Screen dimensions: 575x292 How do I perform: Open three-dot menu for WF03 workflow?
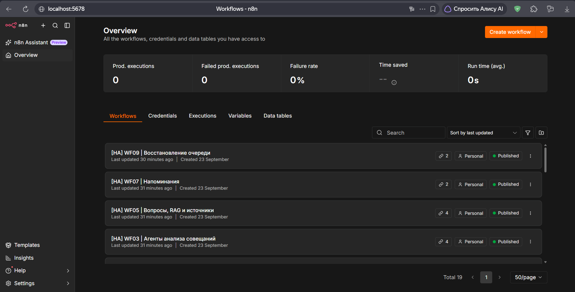[530, 241]
